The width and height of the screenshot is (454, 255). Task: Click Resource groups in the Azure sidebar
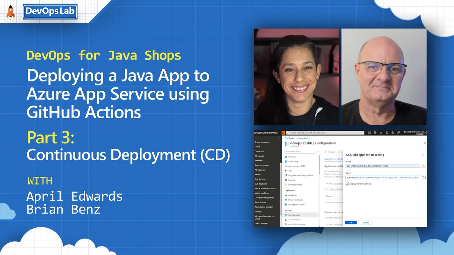262,165
